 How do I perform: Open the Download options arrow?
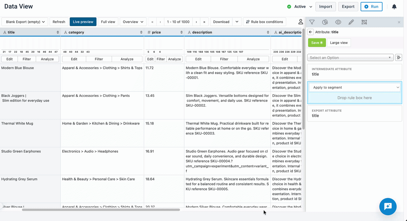tap(237, 22)
